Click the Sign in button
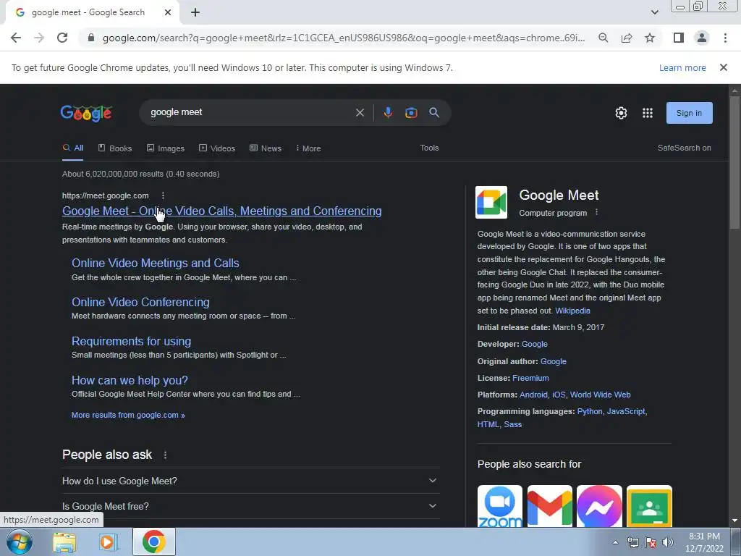The image size is (741, 556). coord(689,113)
